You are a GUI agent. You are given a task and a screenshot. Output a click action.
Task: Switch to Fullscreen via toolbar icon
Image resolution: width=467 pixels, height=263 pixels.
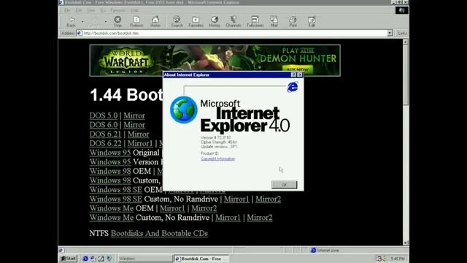coord(255,21)
